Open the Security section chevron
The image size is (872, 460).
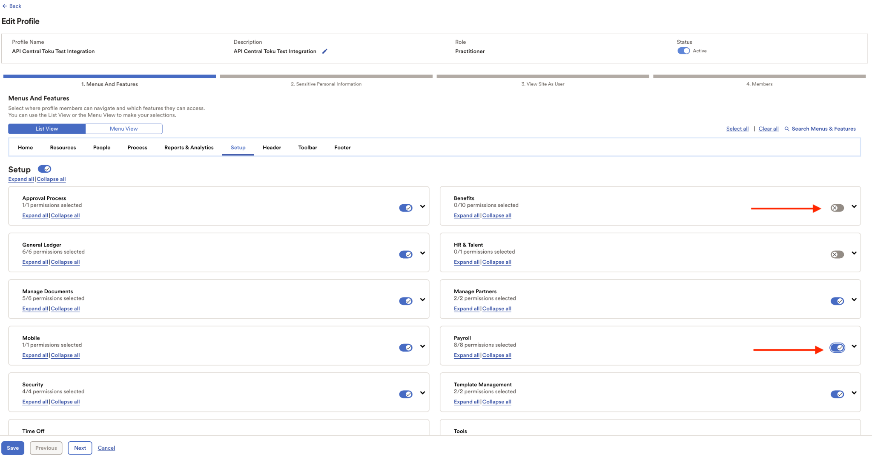(x=422, y=393)
